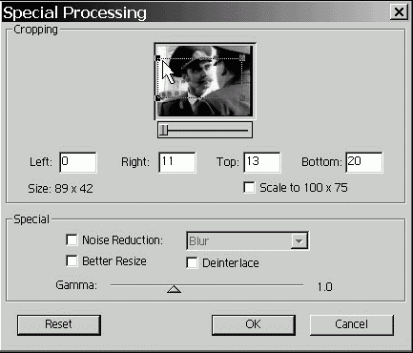Toggle the Deinterlace checkbox
Image resolution: width=413 pixels, height=353 pixels.
pyautogui.click(x=192, y=263)
